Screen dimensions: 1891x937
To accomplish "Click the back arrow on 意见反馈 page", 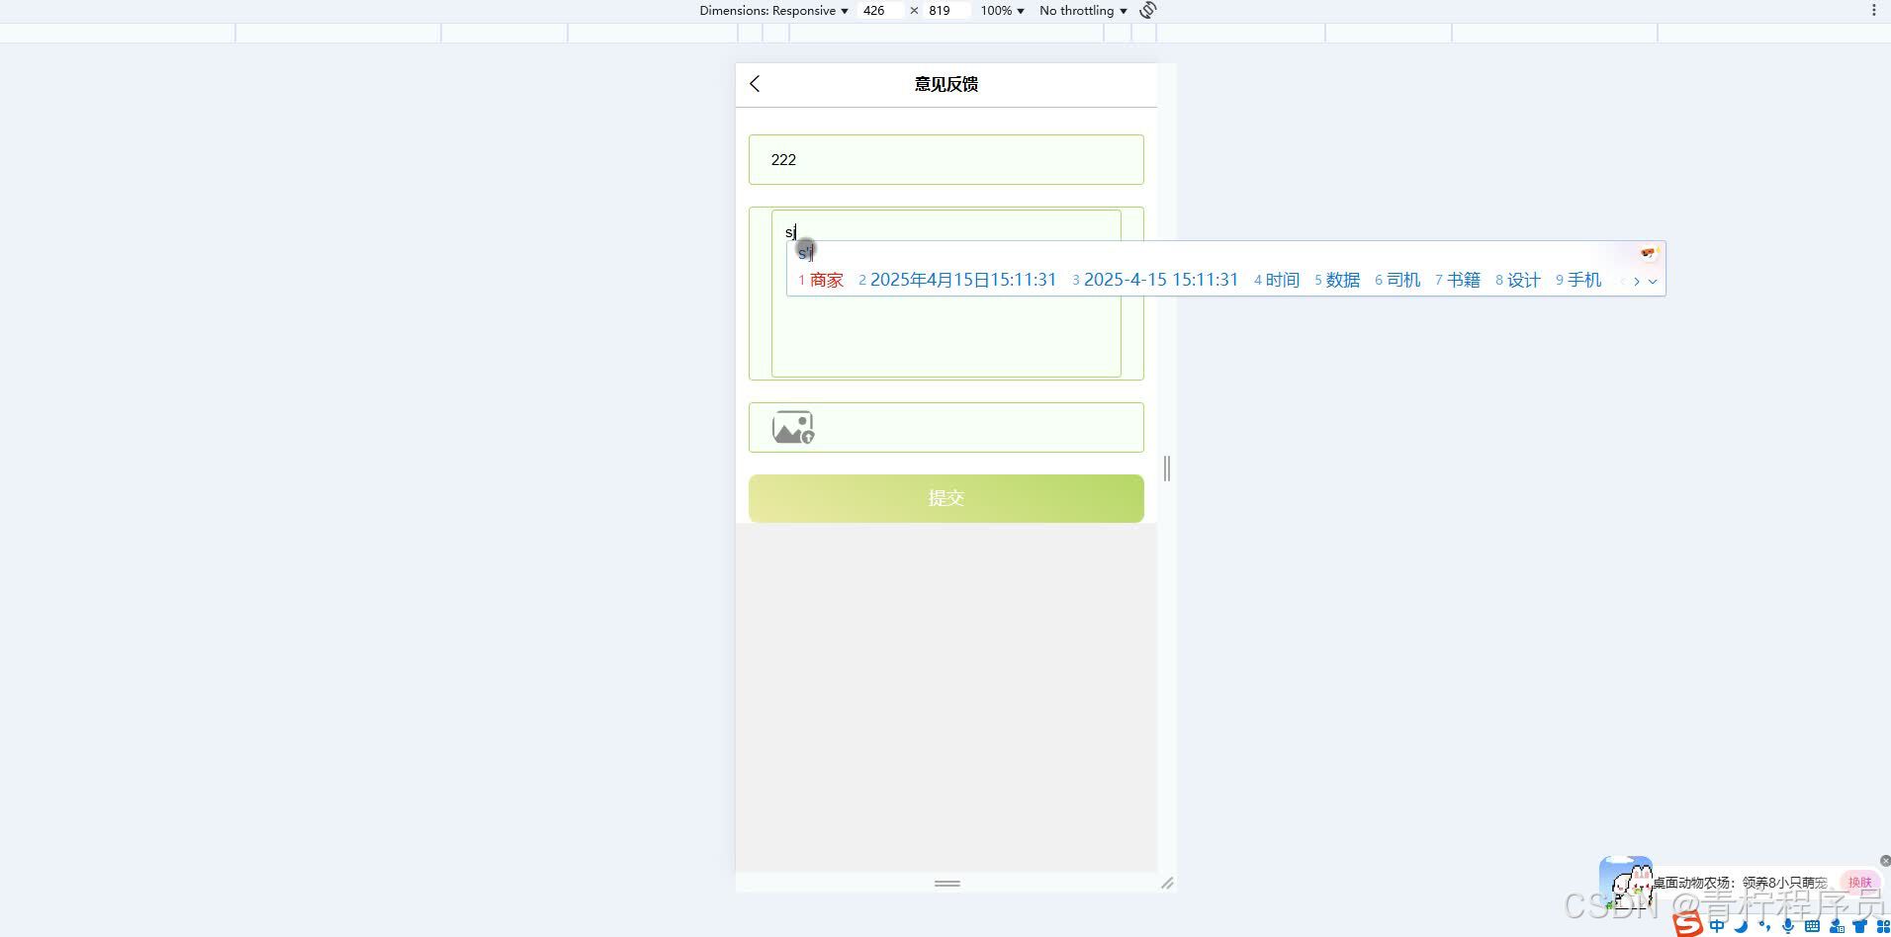I will 754,84.
